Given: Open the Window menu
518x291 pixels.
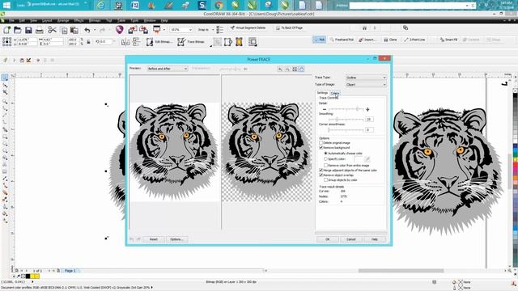Looking at the screenshot, I should (150, 20).
